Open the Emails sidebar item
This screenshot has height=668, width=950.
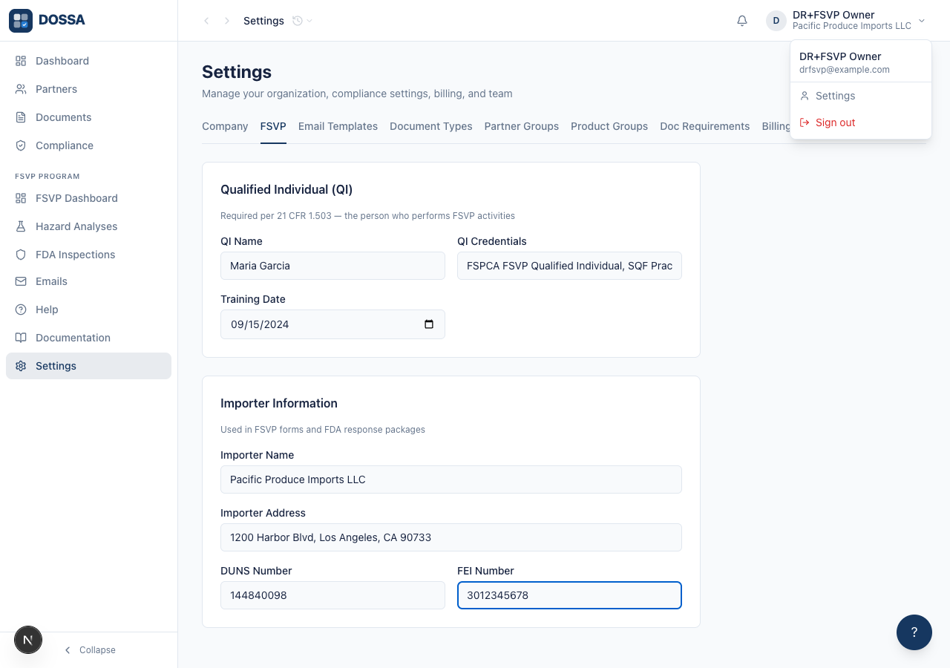pyautogui.click(x=88, y=281)
